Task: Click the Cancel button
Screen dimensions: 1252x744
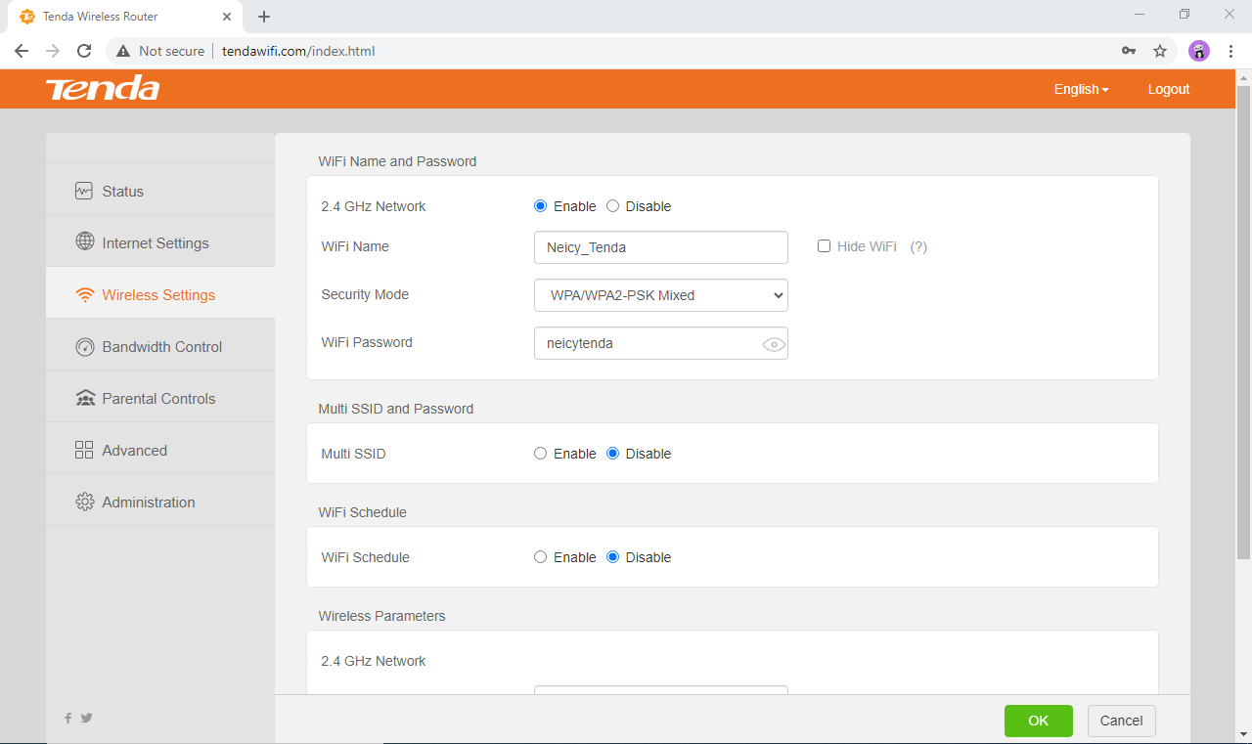Action: pyautogui.click(x=1122, y=721)
